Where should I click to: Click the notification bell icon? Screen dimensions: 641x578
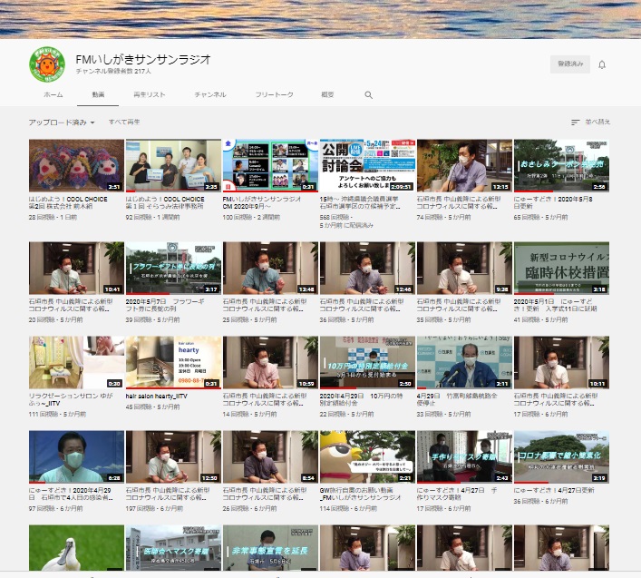click(601, 64)
